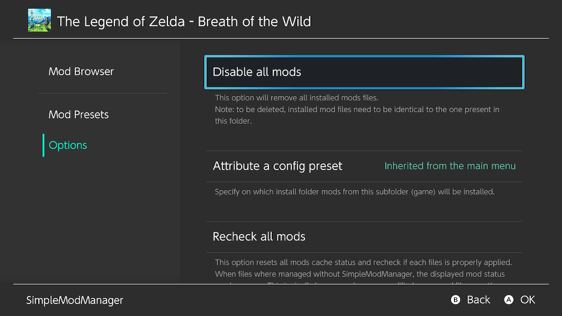
Task: Select the Back label in footer
Action: point(479,300)
